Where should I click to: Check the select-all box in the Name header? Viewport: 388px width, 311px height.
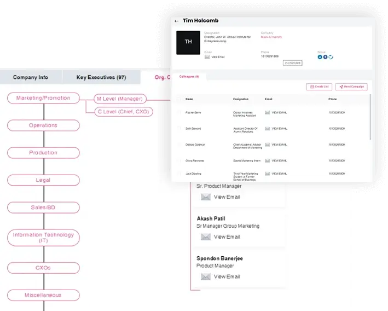(x=178, y=99)
